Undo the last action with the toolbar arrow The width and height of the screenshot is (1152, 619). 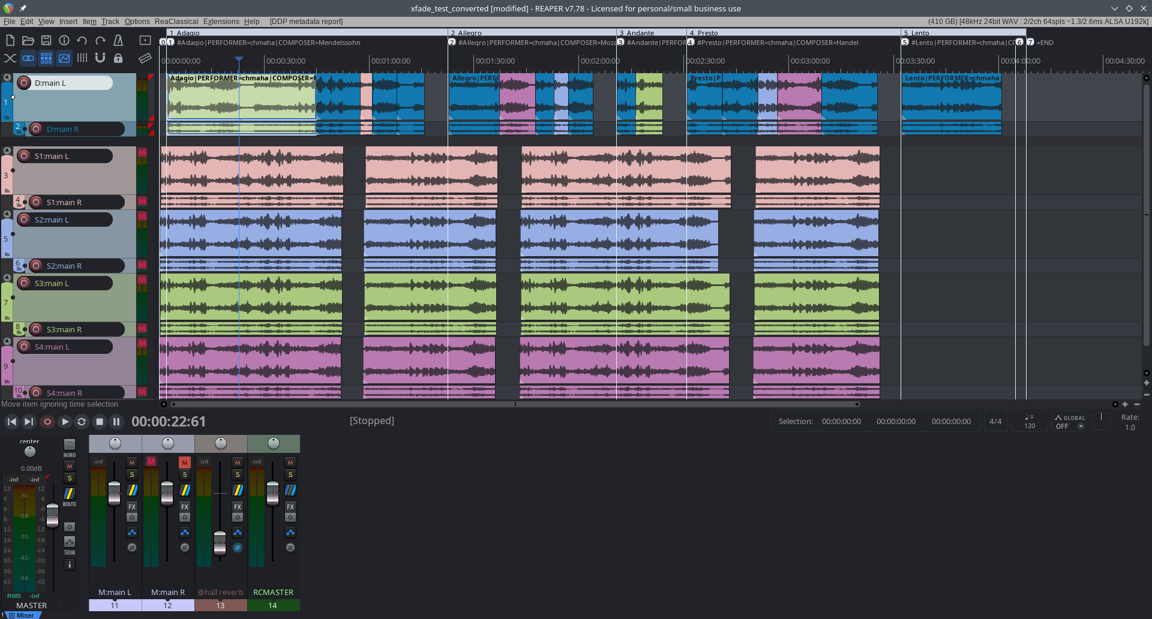(82, 40)
